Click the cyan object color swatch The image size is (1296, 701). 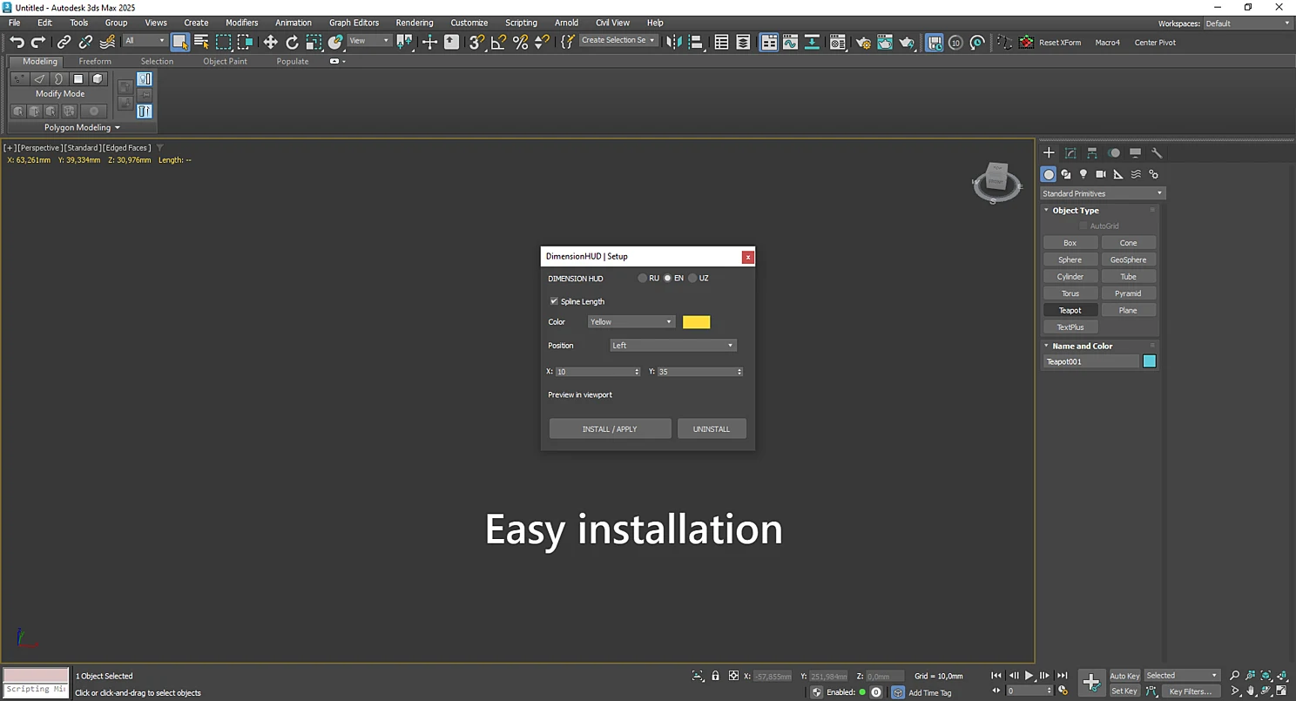tap(1150, 361)
